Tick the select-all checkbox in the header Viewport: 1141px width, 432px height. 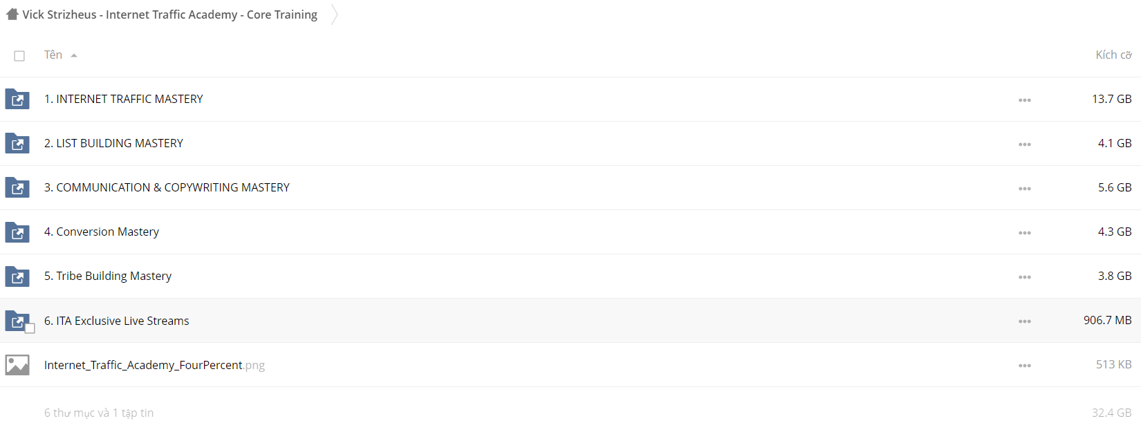point(19,56)
